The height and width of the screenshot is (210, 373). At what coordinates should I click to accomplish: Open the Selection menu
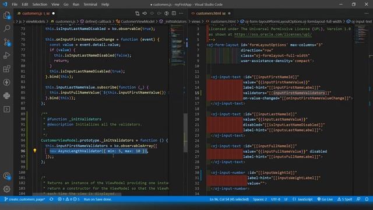pyautogui.click(x=40, y=4)
